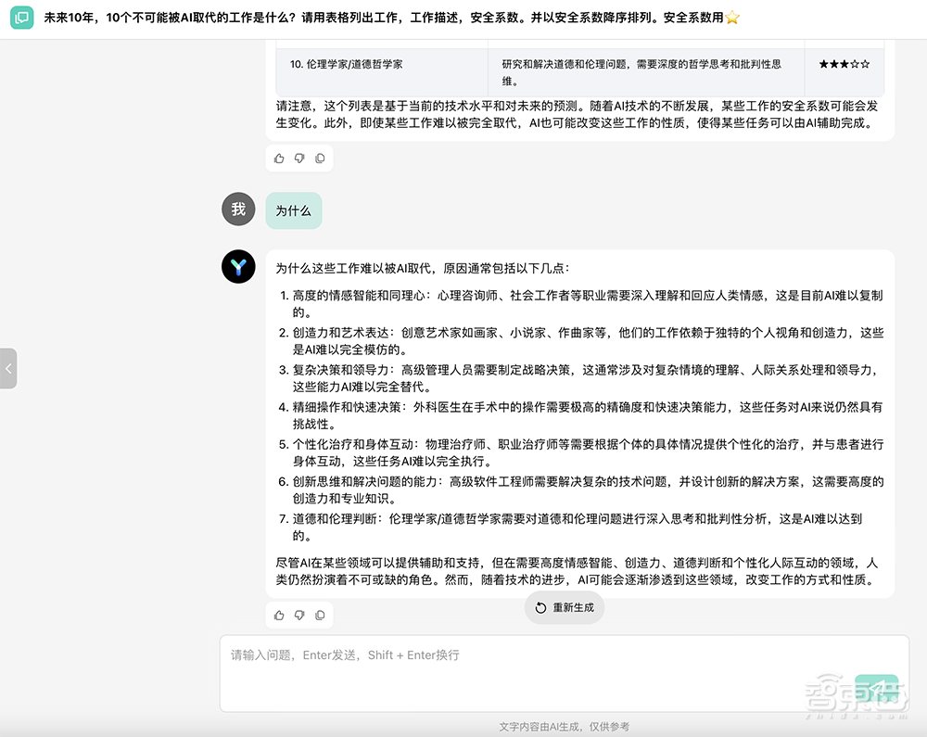Screen dimensions: 927x737
Task: Click the star rating for 伦理学家 row
Action: click(x=844, y=65)
